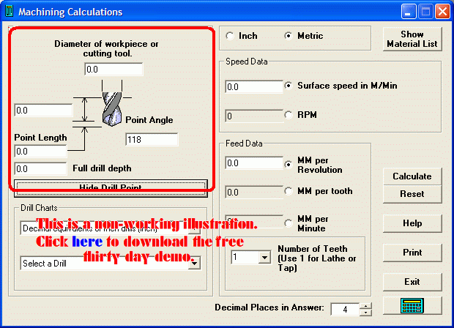Increase Decimal Places in Answer value
Screen dimensions: 454x328
366,306
